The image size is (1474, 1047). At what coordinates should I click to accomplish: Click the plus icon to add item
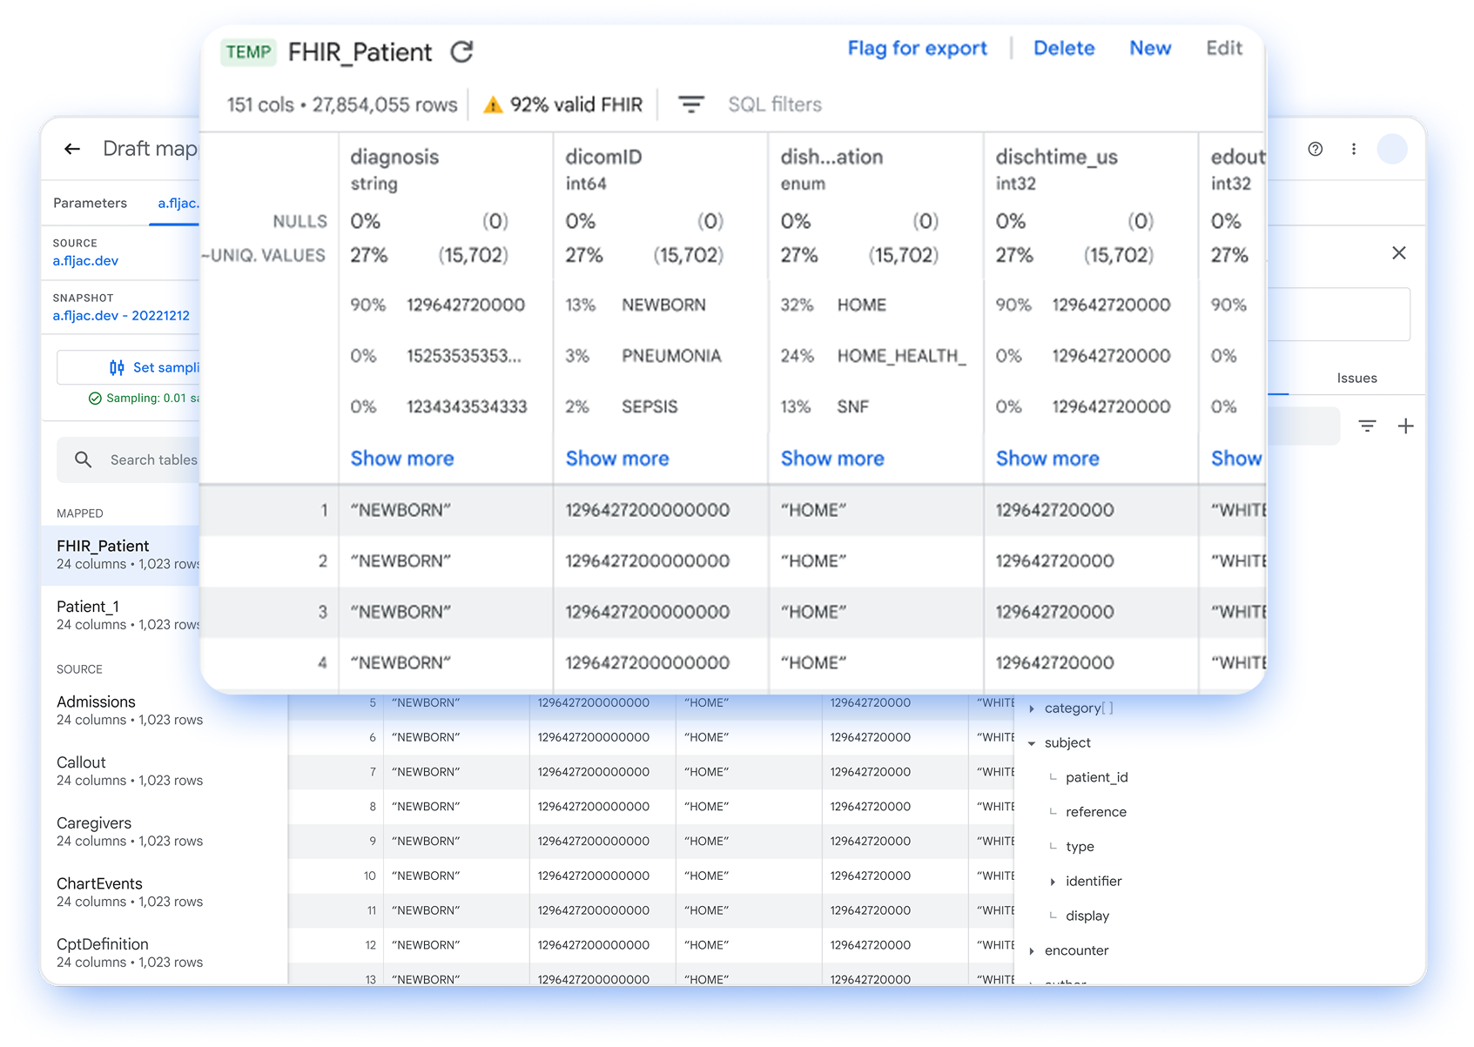tap(1406, 426)
